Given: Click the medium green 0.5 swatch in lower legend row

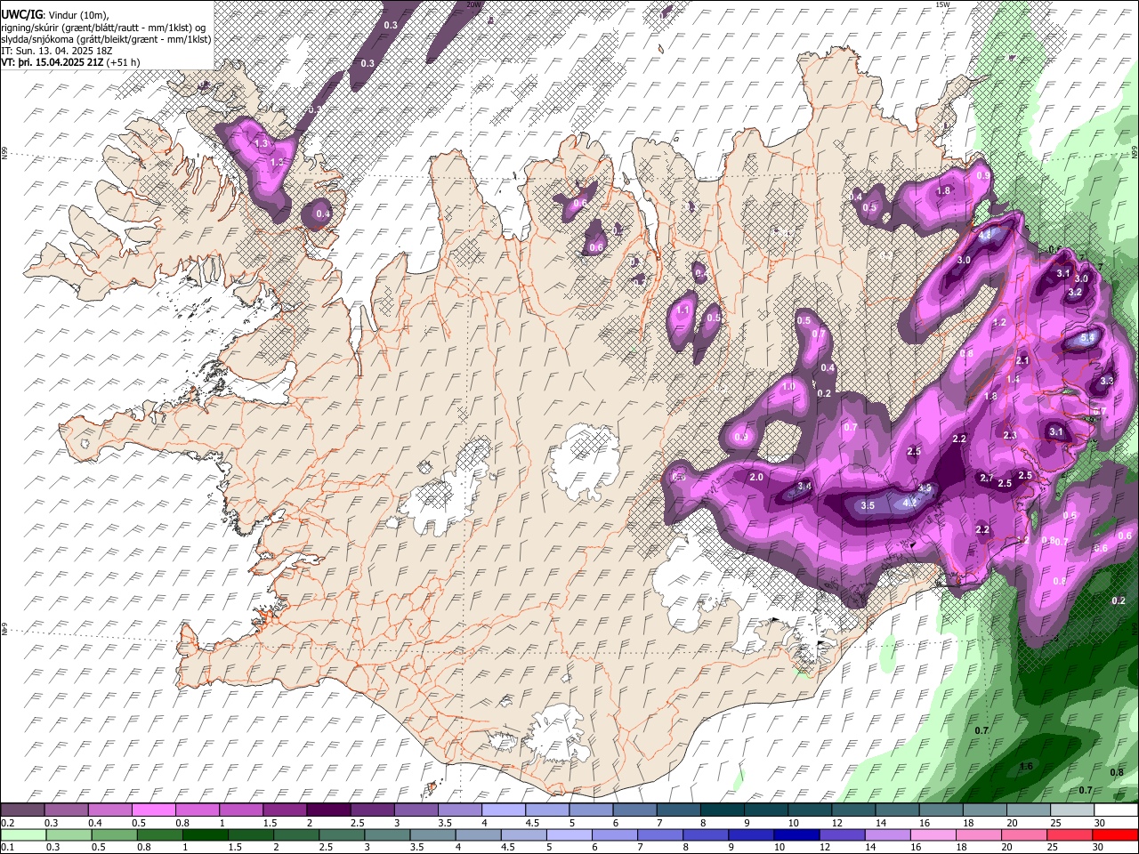Looking at the screenshot, I should point(115,834).
